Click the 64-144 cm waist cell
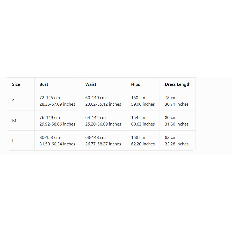The image size is (232, 232). [x=103, y=121]
